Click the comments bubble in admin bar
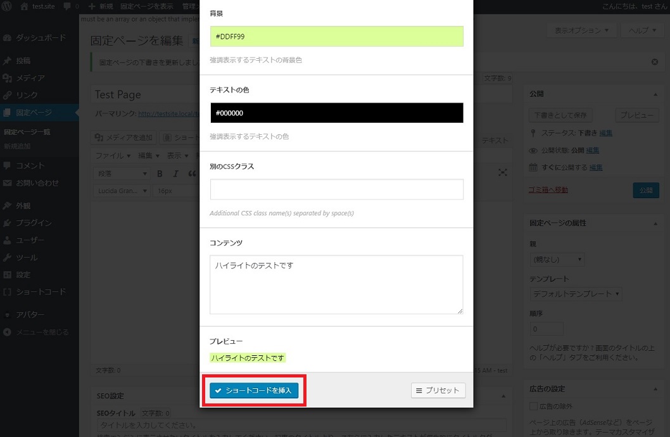 [x=68, y=6]
